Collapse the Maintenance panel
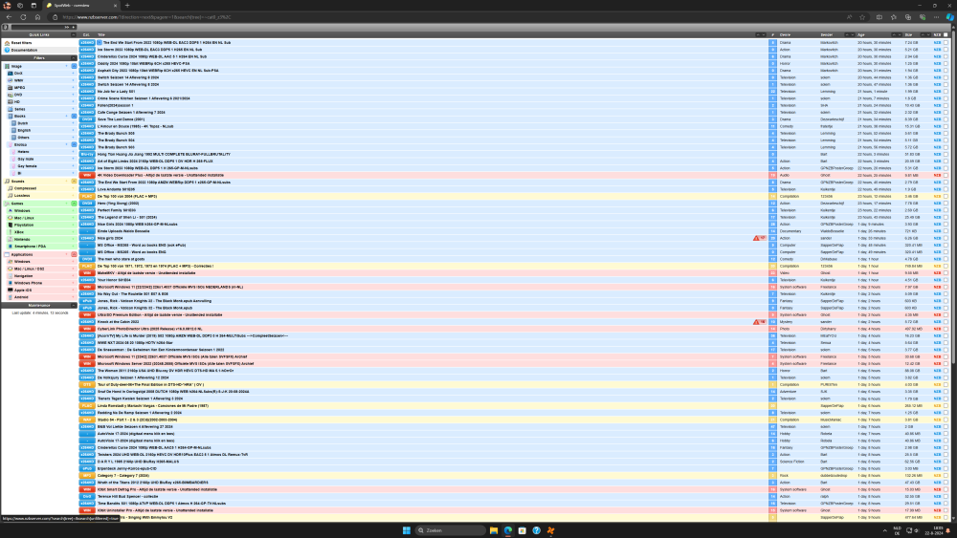 (74, 305)
